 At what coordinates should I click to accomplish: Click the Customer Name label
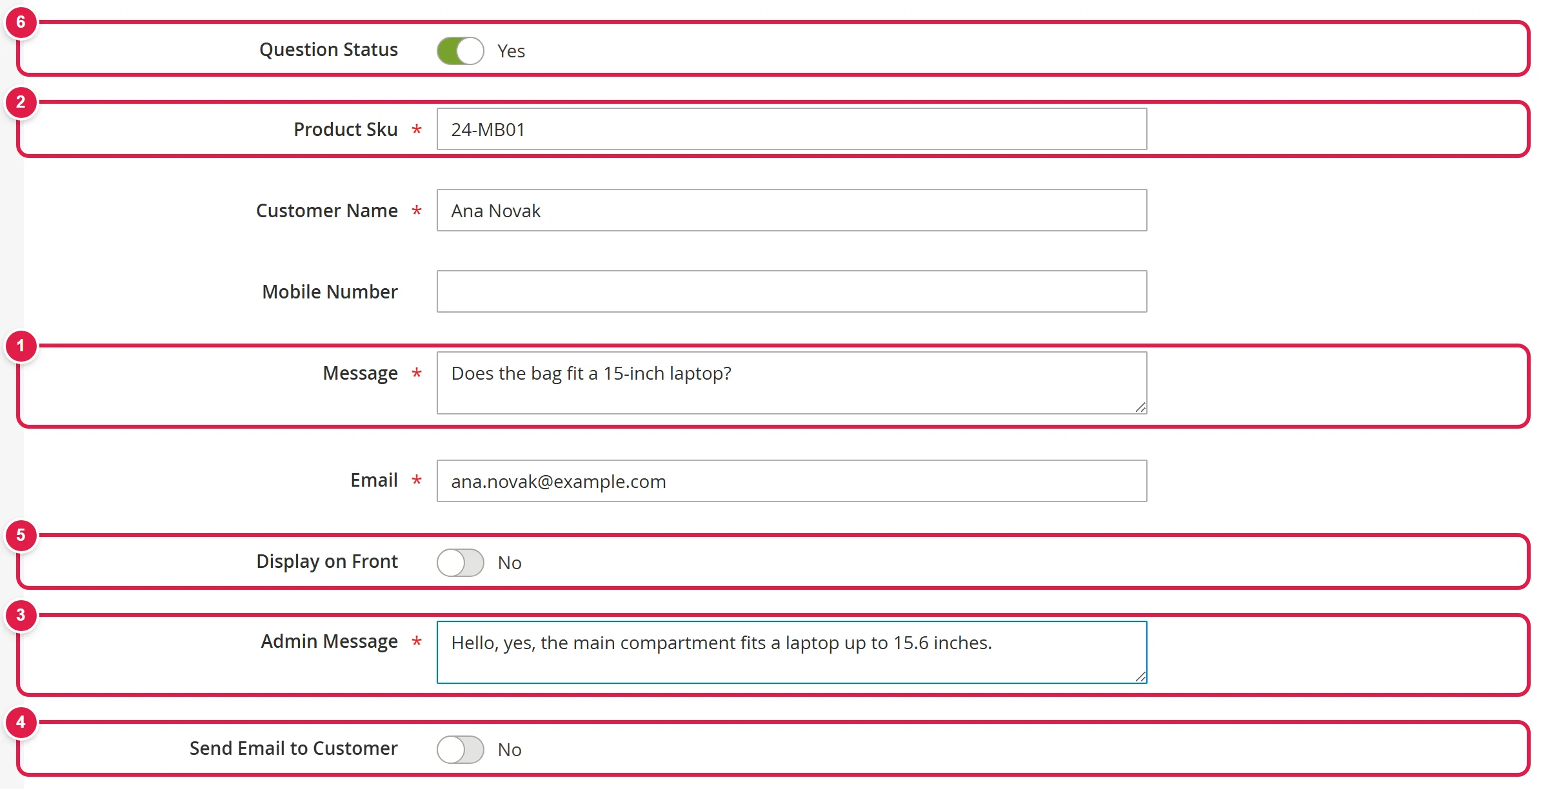[327, 211]
